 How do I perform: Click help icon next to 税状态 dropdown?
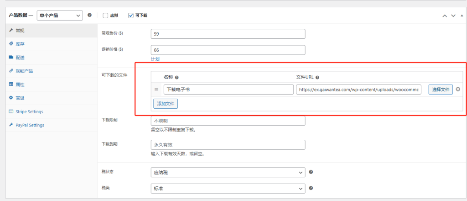click(311, 172)
